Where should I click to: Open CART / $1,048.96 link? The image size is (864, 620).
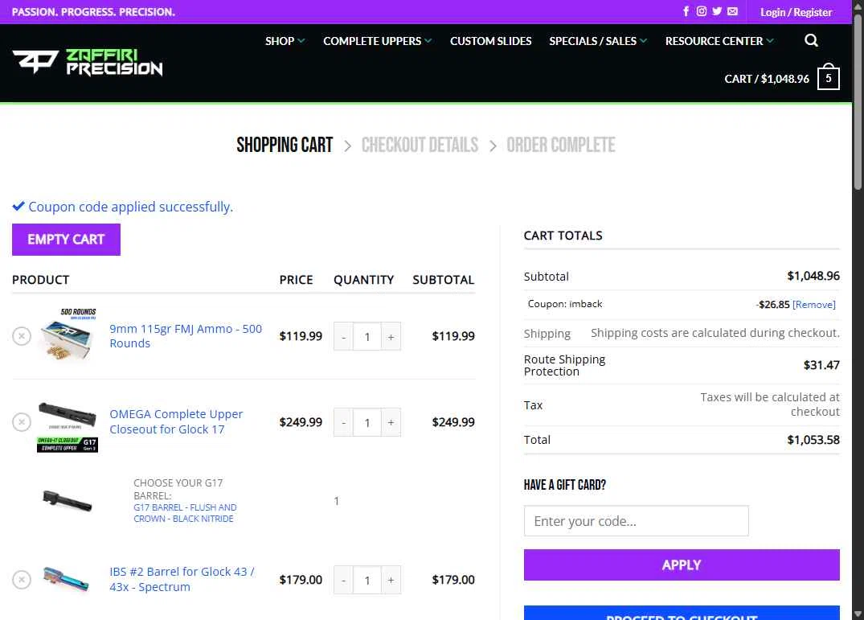(x=767, y=79)
